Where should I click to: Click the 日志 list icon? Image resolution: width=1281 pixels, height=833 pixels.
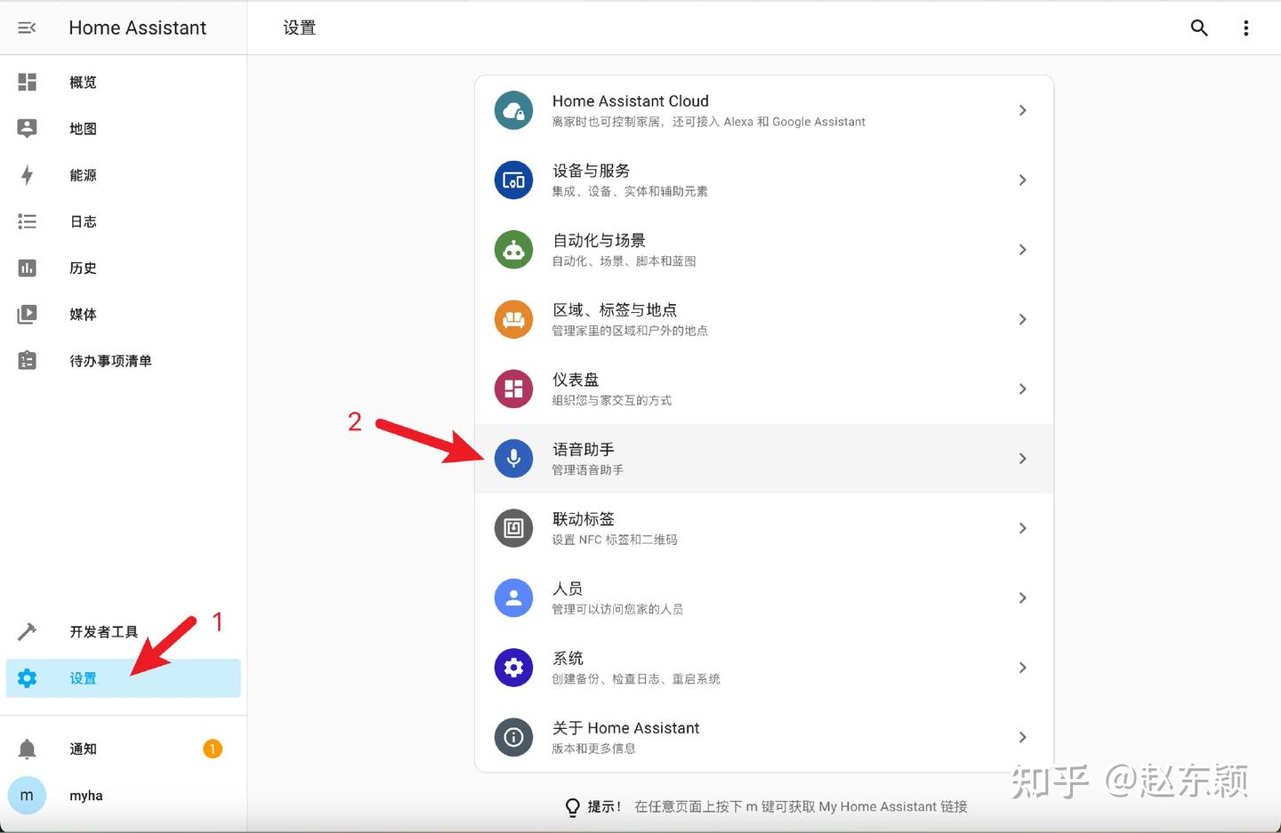click(28, 221)
